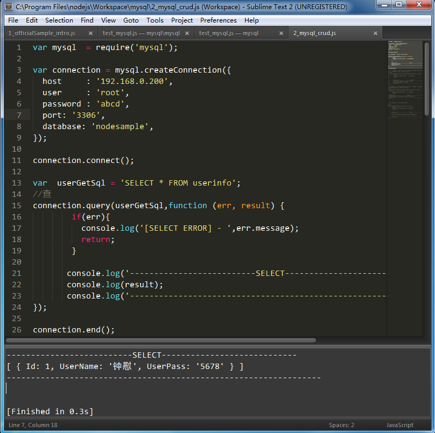The width and height of the screenshot is (435, 433).
Task: Click the horizontal scrollbar below the editor
Action: point(162,340)
